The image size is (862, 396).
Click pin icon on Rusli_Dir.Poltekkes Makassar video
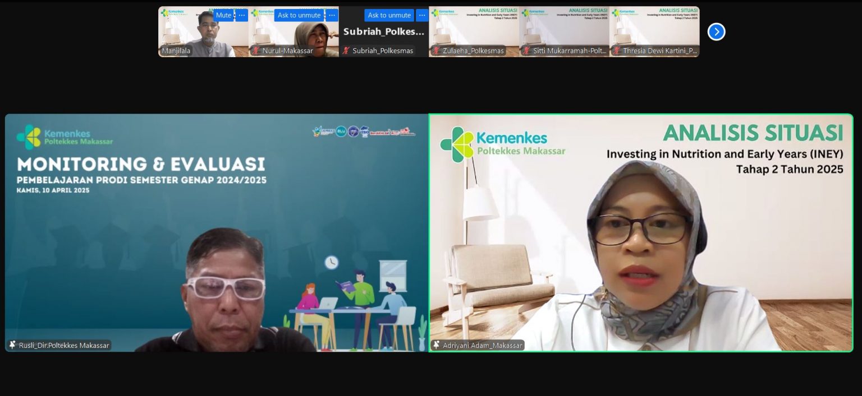click(12, 345)
